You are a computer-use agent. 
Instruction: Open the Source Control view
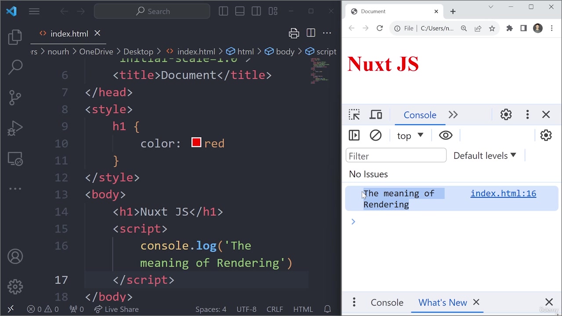coord(15,97)
